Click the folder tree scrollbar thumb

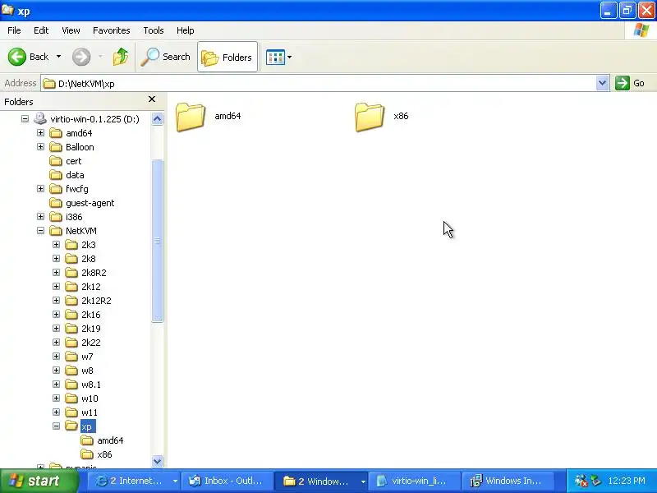coord(157,241)
